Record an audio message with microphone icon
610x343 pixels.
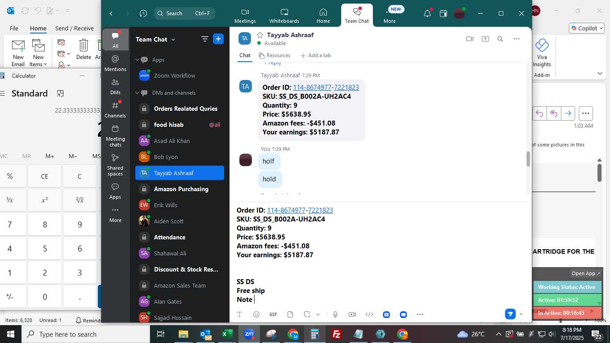coord(335,314)
